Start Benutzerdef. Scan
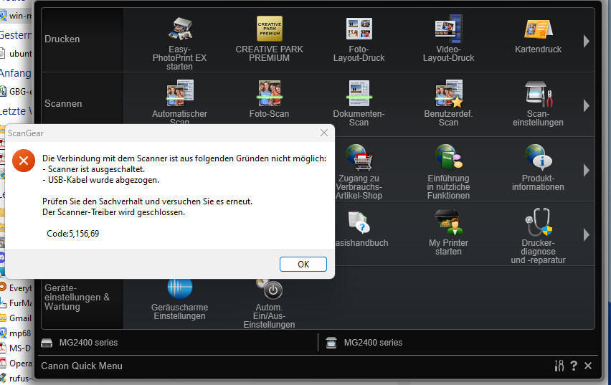The width and height of the screenshot is (611, 385). (x=448, y=104)
